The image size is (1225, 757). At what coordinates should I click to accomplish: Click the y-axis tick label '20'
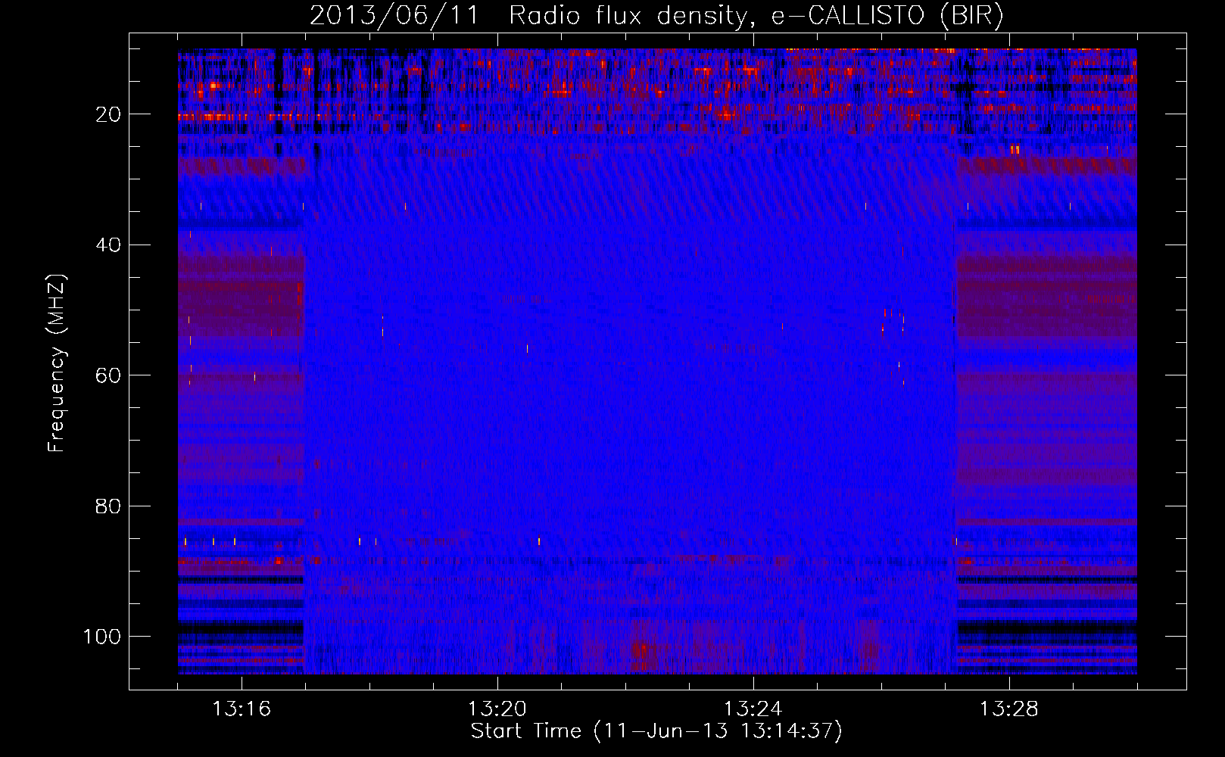click(108, 114)
